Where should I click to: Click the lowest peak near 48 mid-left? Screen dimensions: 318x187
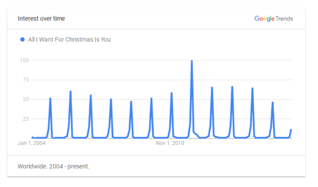(131, 102)
